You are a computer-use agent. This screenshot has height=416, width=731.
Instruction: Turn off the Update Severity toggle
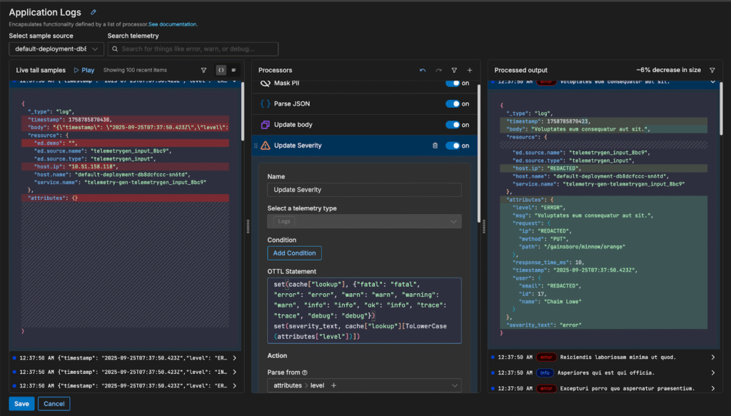(x=453, y=146)
